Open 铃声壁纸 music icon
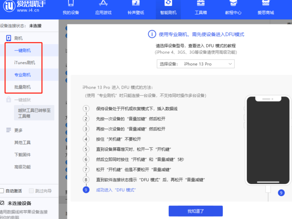The width and height of the screenshot is (292, 219). coord(136,3)
